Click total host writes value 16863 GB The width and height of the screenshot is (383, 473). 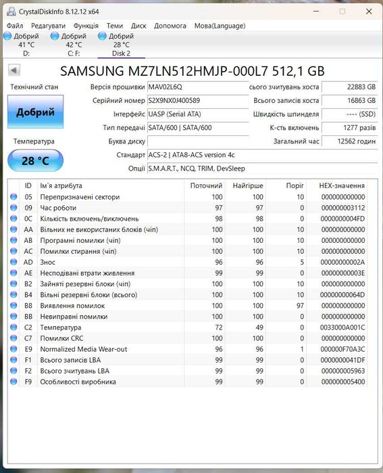pyautogui.click(x=350, y=100)
